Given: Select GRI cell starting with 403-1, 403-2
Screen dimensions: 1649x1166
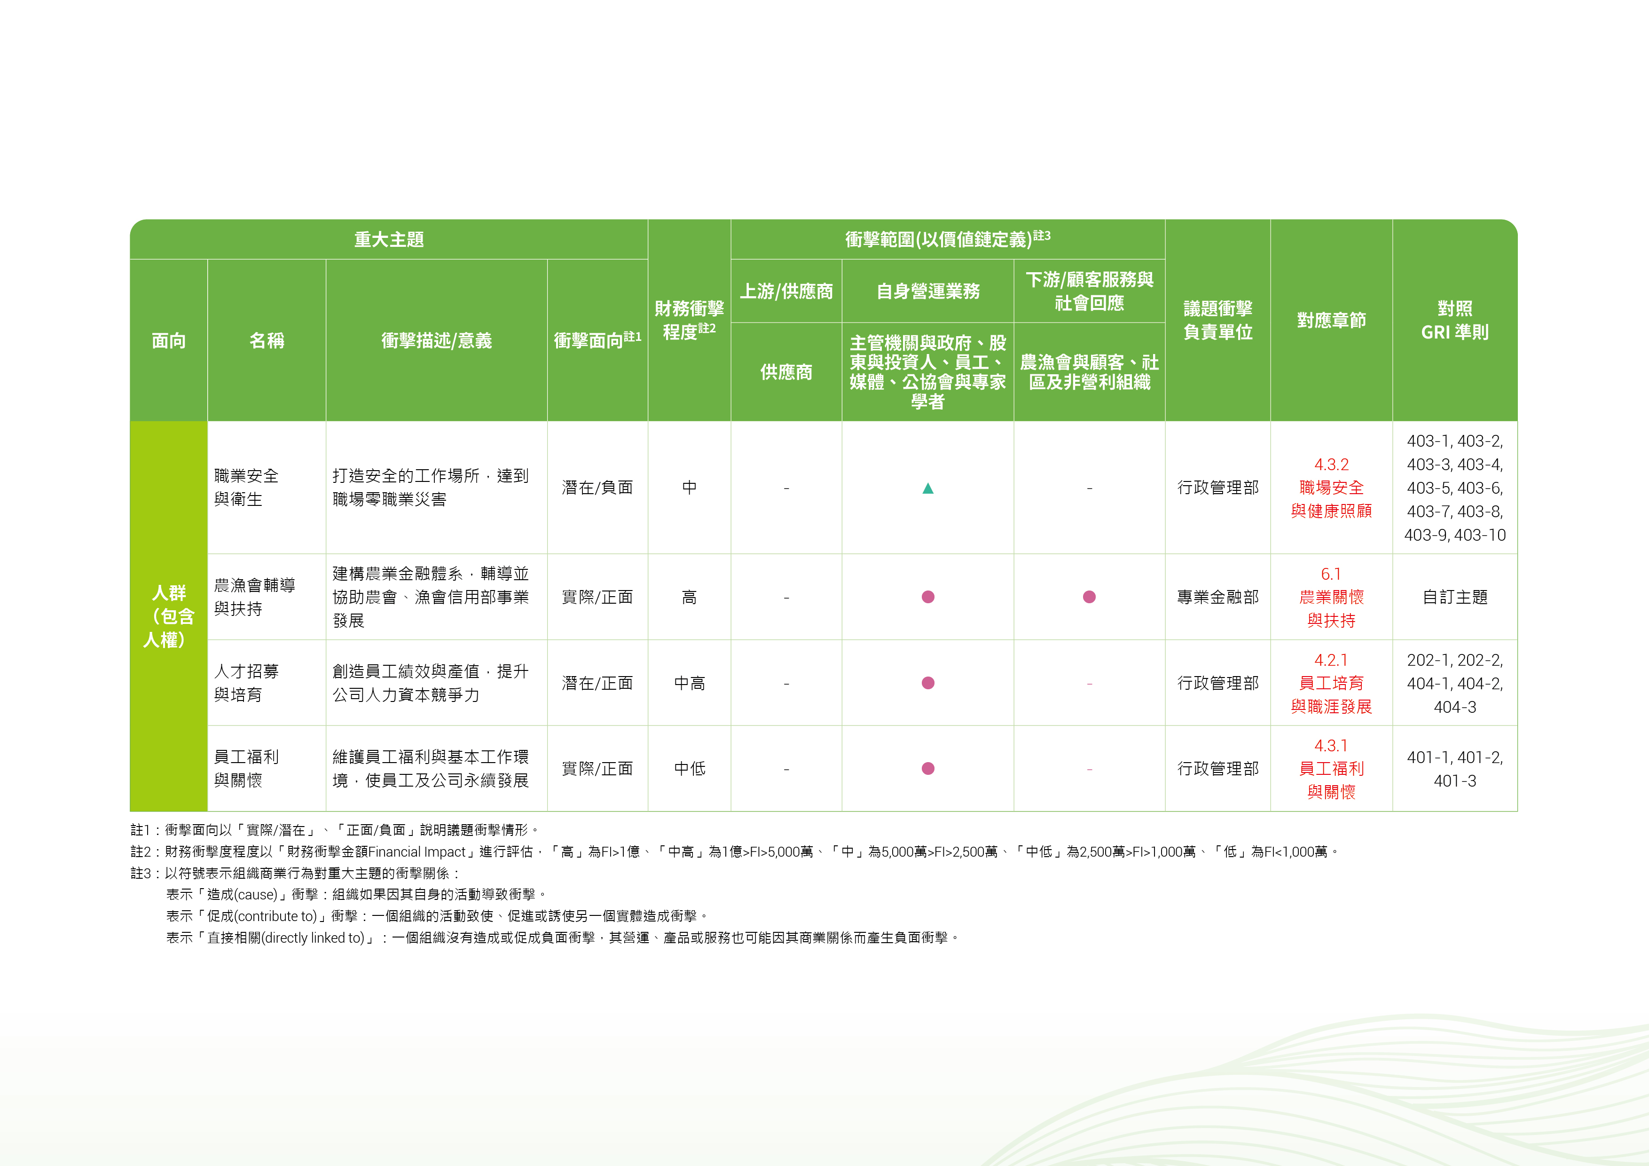Looking at the screenshot, I should (x=1454, y=488).
